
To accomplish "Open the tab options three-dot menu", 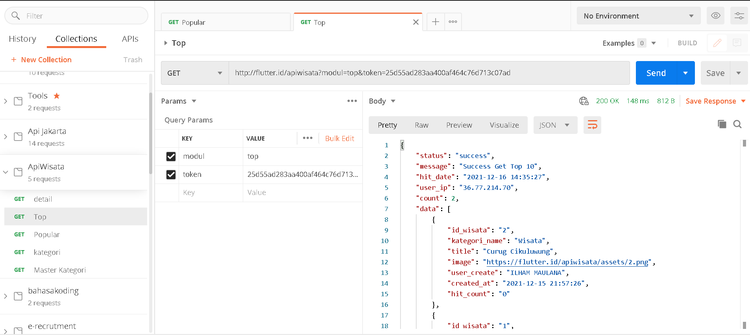I will (x=453, y=22).
